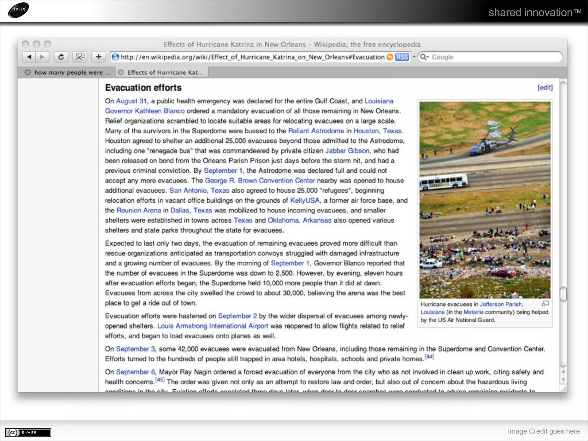The width and height of the screenshot is (588, 441).
Task: Add a bookmark with the plus button
Action: tap(98, 57)
